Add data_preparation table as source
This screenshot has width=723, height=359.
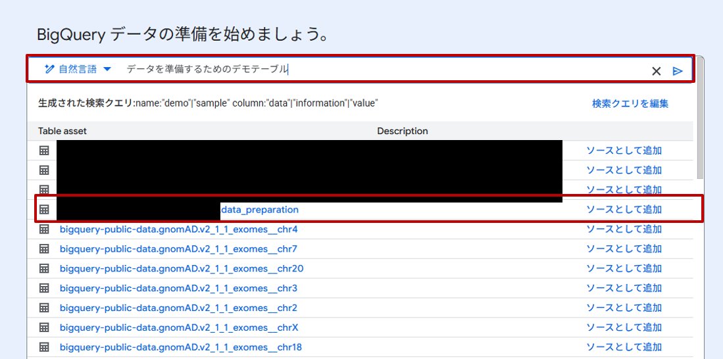624,210
